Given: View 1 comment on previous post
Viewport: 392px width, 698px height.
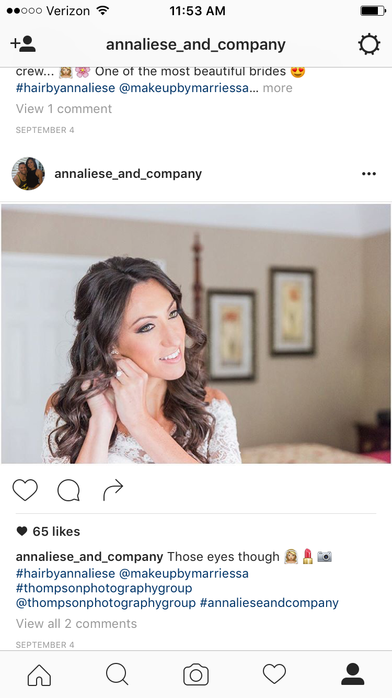Looking at the screenshot, I should (x=64, y=109).
